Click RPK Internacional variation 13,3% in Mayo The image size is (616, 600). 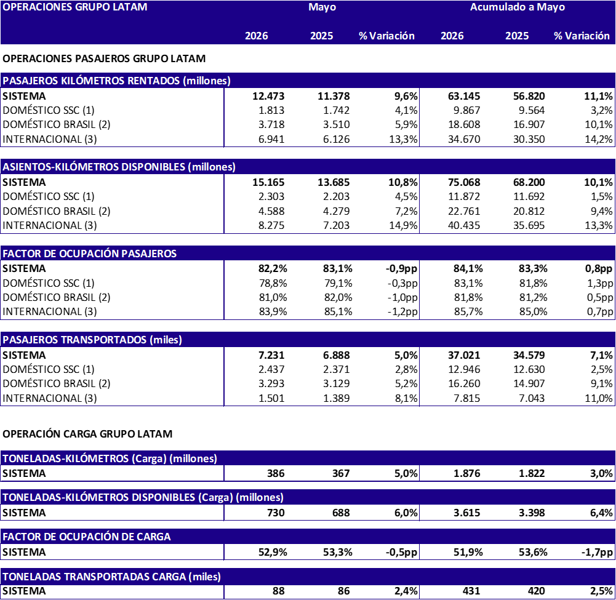pyautogui.click(x=404, y=139)
